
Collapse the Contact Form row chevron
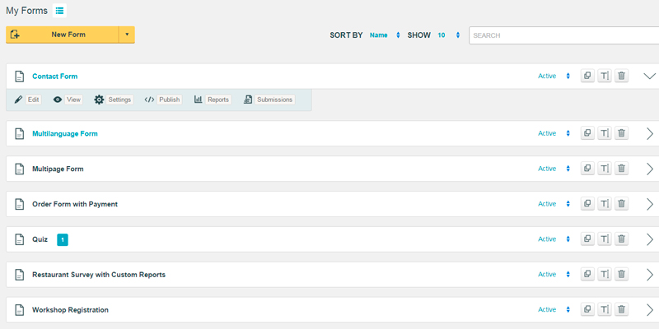pos(649,76)
